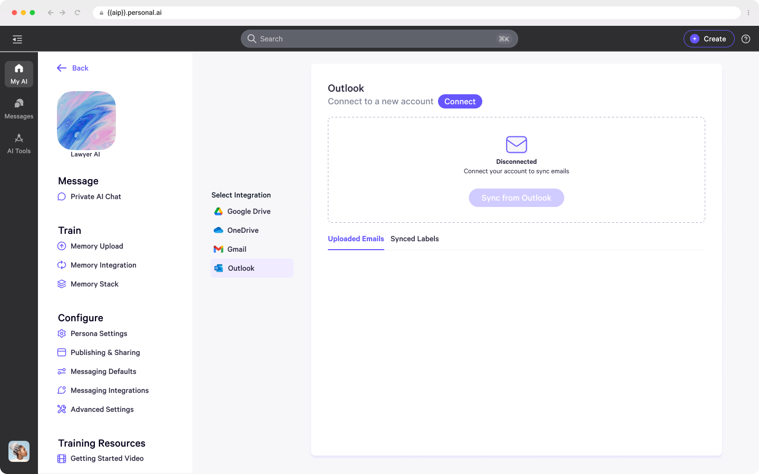Click the Memory Stack layers icon
Screen dimensions: 759x474
tap(62, 284)
